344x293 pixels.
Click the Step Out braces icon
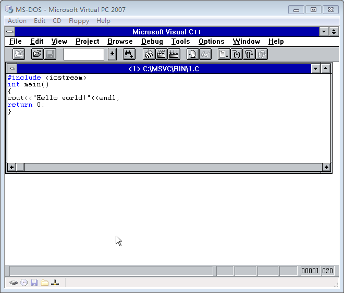262,54
